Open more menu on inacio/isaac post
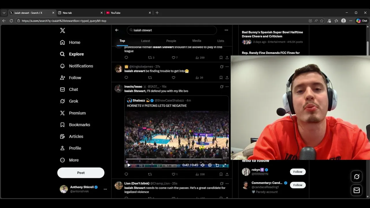 (x=227, y=86)
